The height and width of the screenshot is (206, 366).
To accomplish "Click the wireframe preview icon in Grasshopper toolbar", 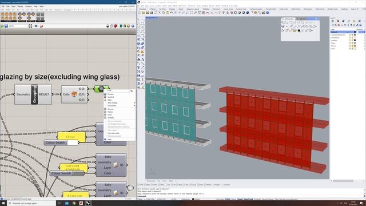I will coord(112,26).
